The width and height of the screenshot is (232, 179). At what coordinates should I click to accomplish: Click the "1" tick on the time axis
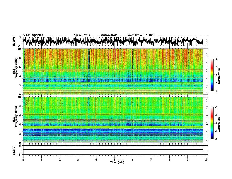pyautogui.click(x=41, y=160)
